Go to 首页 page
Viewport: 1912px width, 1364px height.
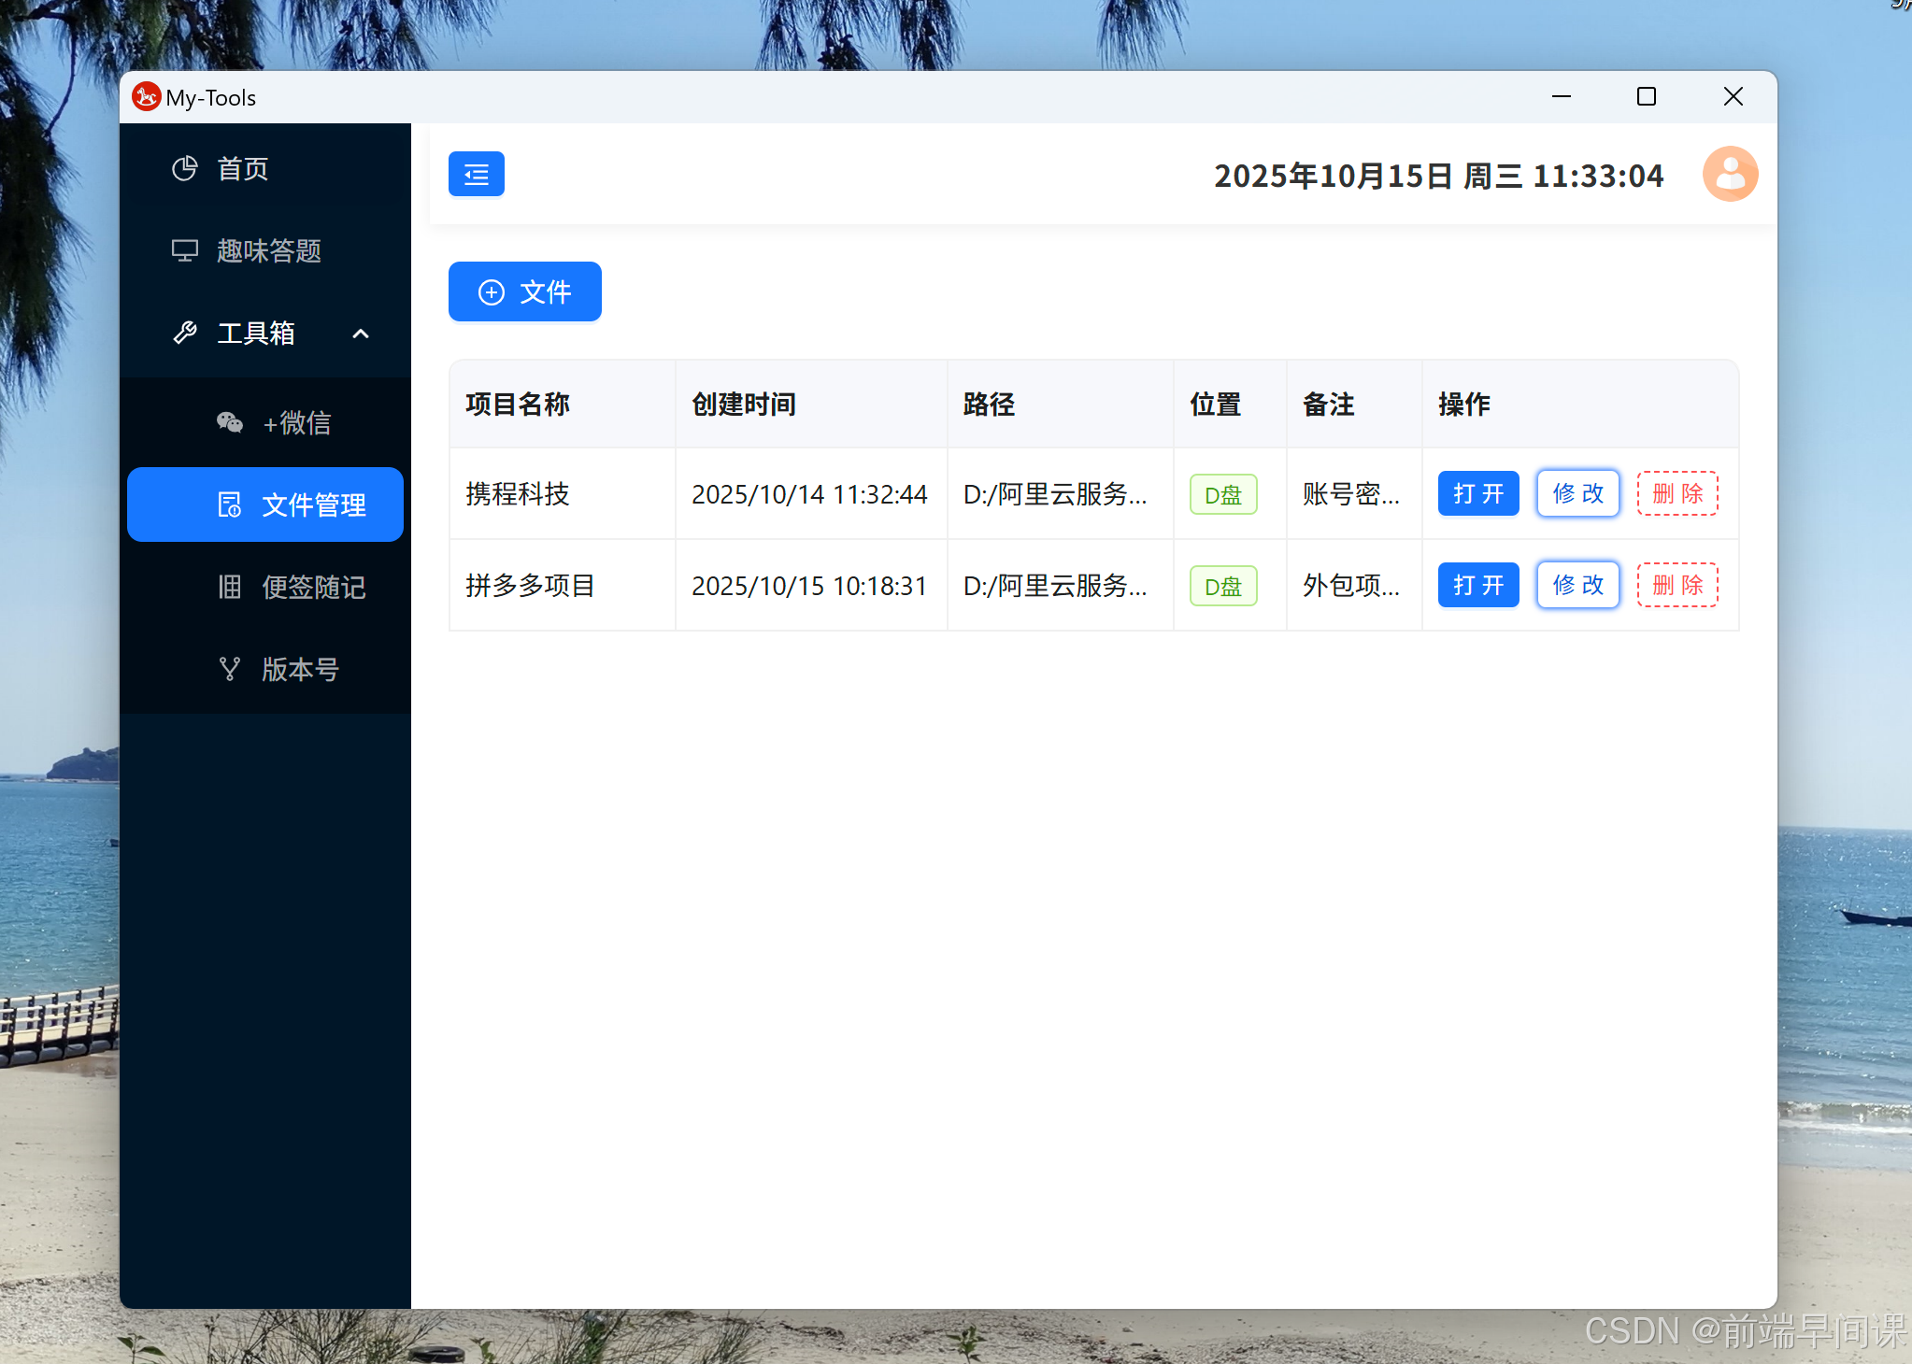(265, 169)
